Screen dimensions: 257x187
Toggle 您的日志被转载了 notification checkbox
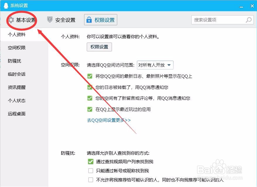[x=90, y=87]
